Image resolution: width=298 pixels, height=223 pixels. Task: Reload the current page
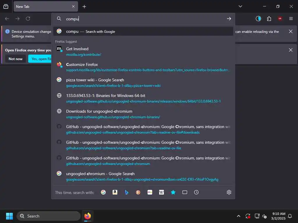click(28, 19)
